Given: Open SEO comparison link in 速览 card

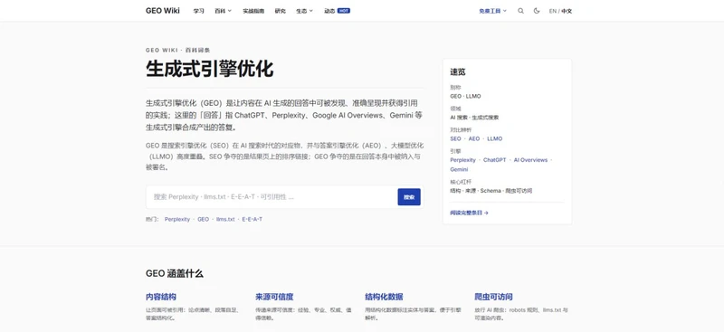Looking at the screenshot, I should (x=455, y=138).
